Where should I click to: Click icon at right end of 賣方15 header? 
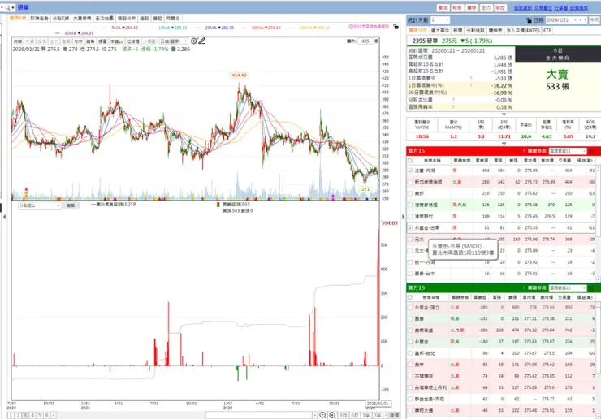coord(591,288)
